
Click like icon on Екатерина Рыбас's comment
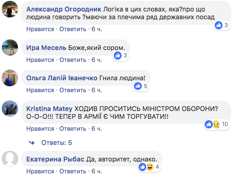click(x=142, y=167)
